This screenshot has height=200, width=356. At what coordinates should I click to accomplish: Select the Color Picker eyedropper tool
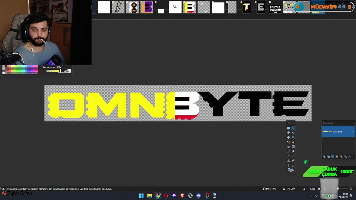pos(293,156)
